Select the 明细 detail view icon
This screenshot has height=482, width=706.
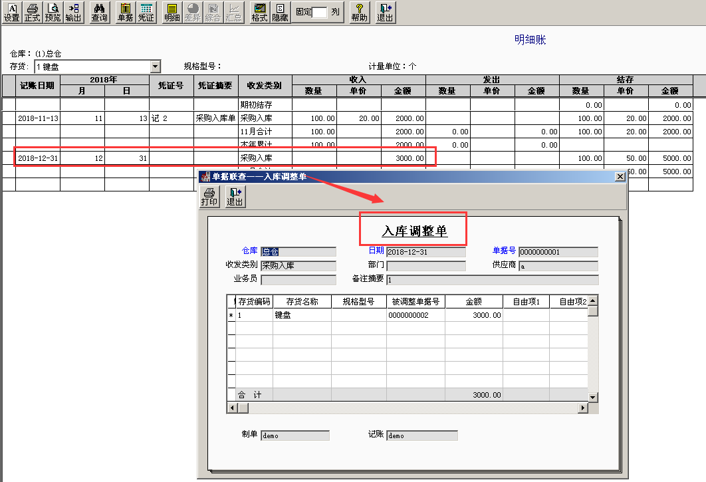(x=172, y=12)
